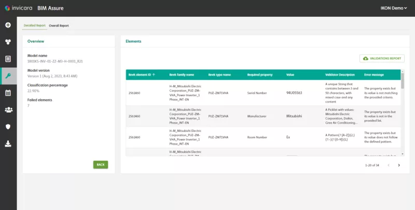Click the Invicara logo
This screenshot has width=415, height=210.
[x=21, y=8]
